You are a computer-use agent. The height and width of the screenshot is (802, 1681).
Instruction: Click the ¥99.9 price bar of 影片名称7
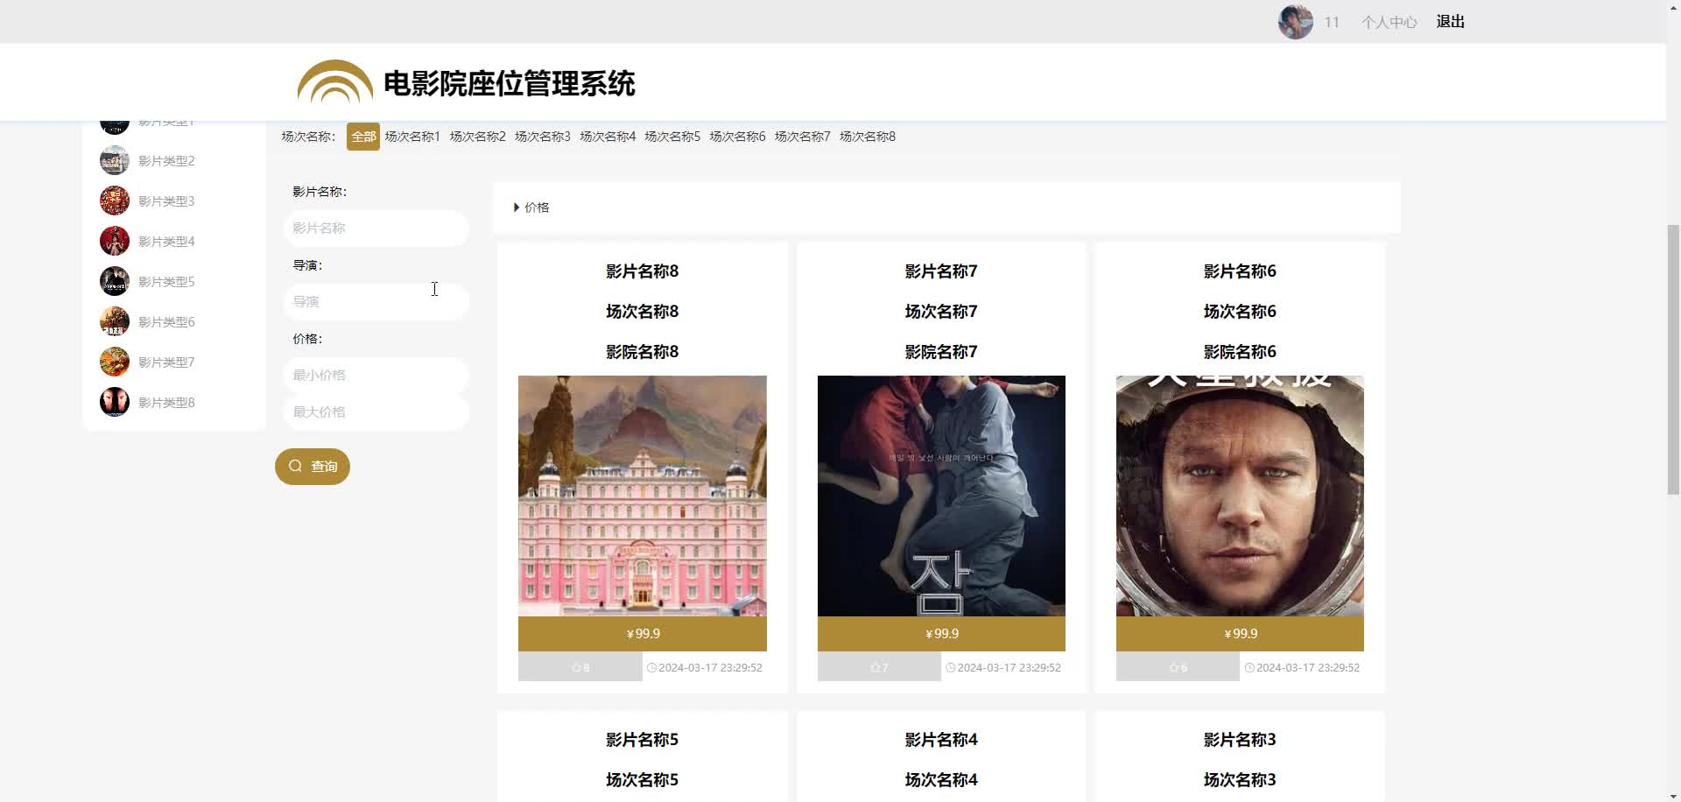point(941,634)
